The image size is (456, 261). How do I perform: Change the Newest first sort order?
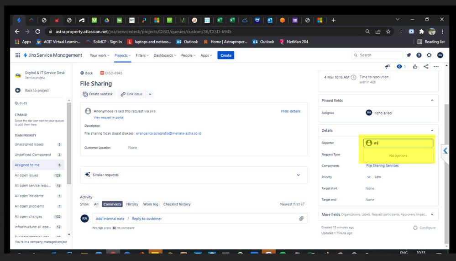(292, 204)
